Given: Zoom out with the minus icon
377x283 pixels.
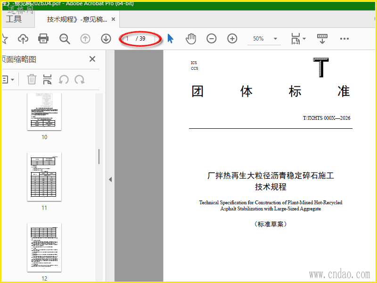Looking at the screenshot, I should click(211, 39).
